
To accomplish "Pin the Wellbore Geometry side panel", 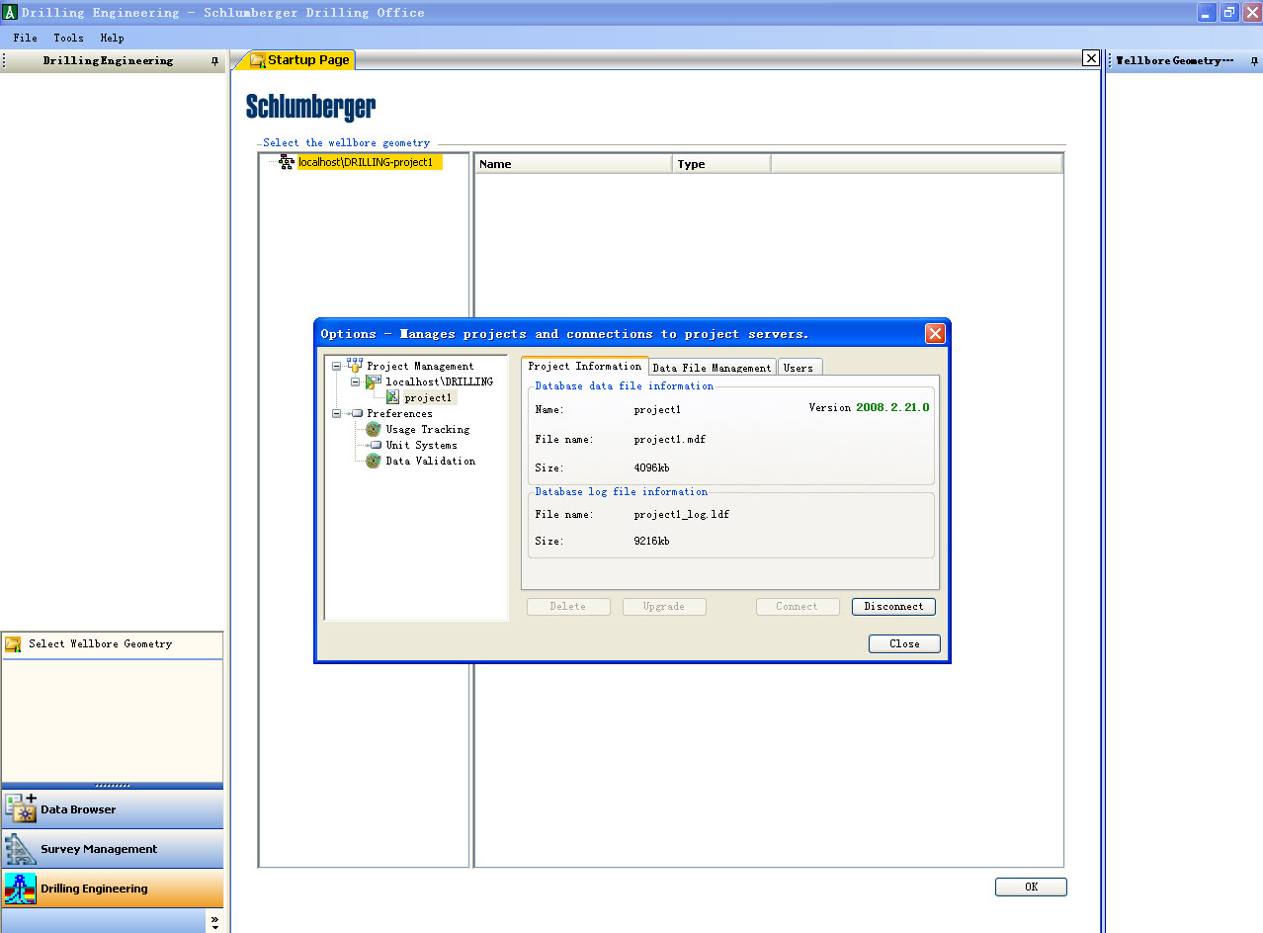I will 1255,61.
